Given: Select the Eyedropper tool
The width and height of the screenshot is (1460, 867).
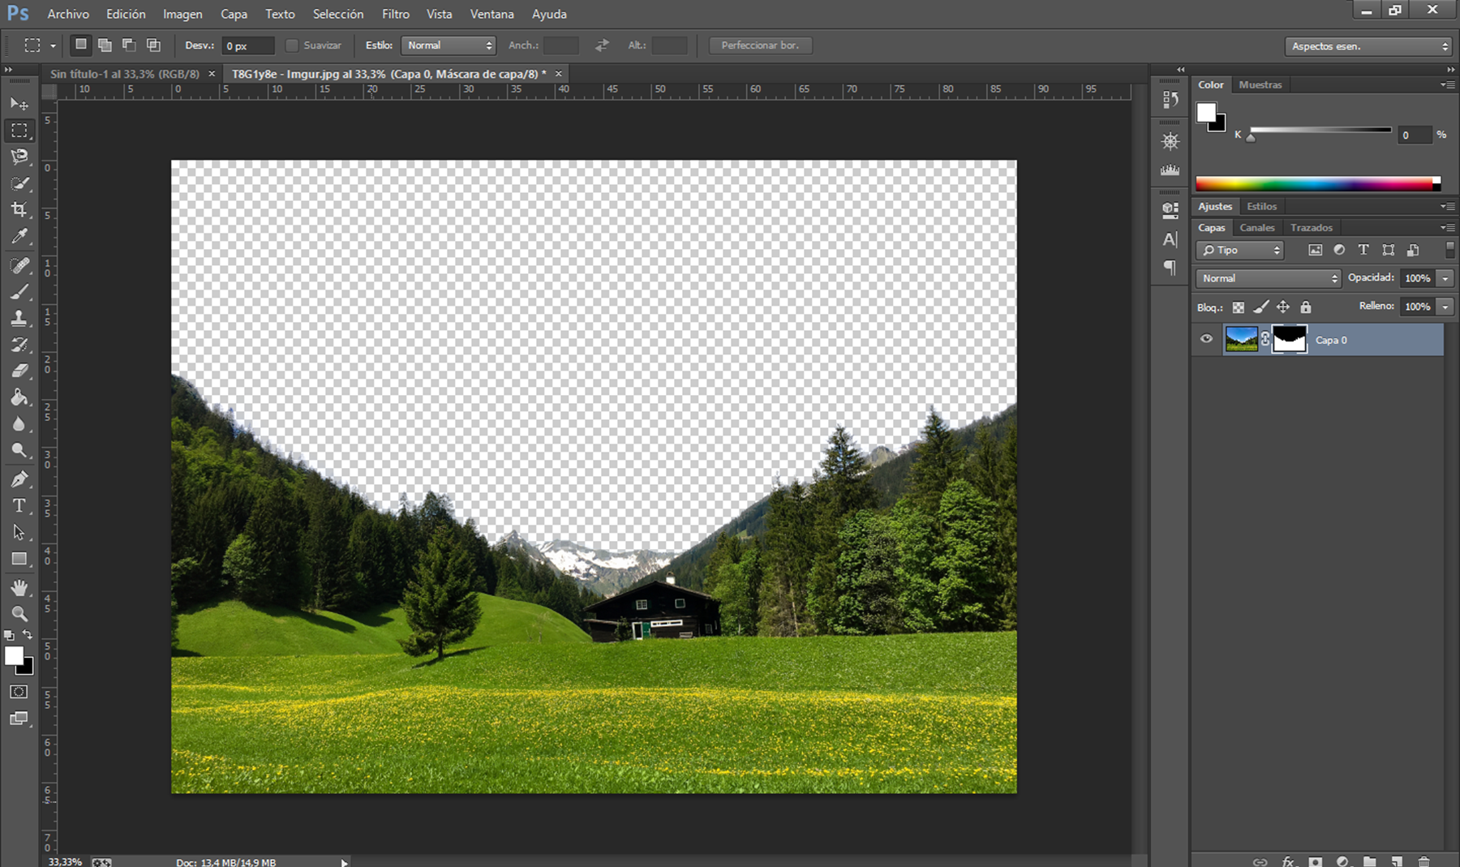Looking at the screenshot, I should point(19,237).
